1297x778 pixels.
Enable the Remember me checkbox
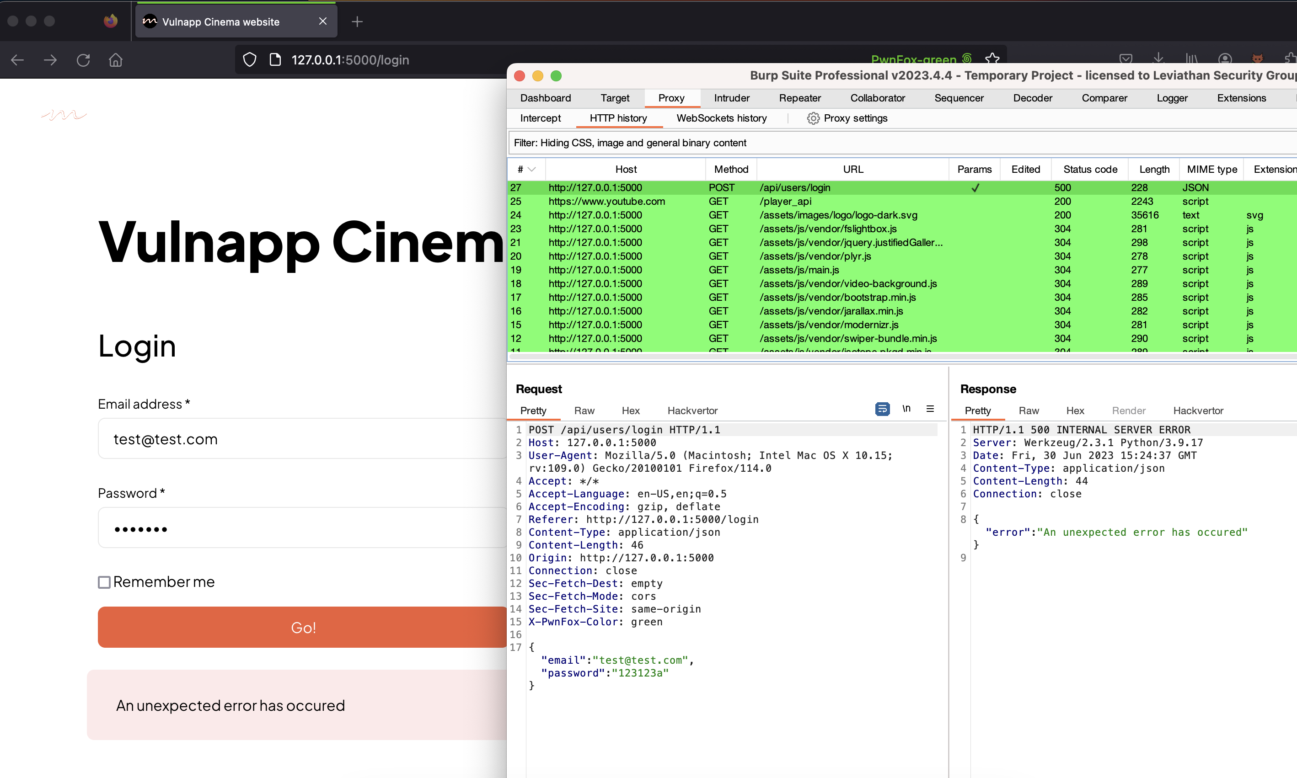104,582
